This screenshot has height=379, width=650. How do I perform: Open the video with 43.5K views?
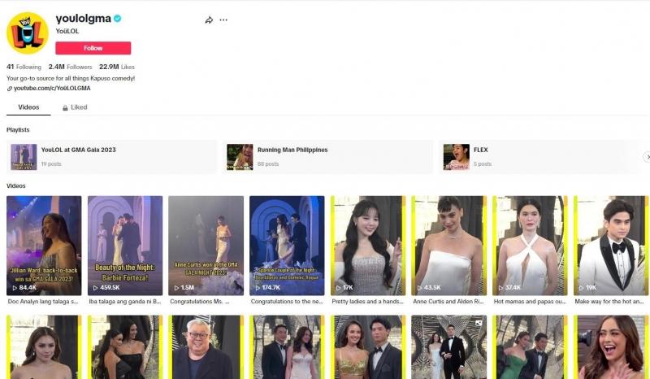coord(448,245)
